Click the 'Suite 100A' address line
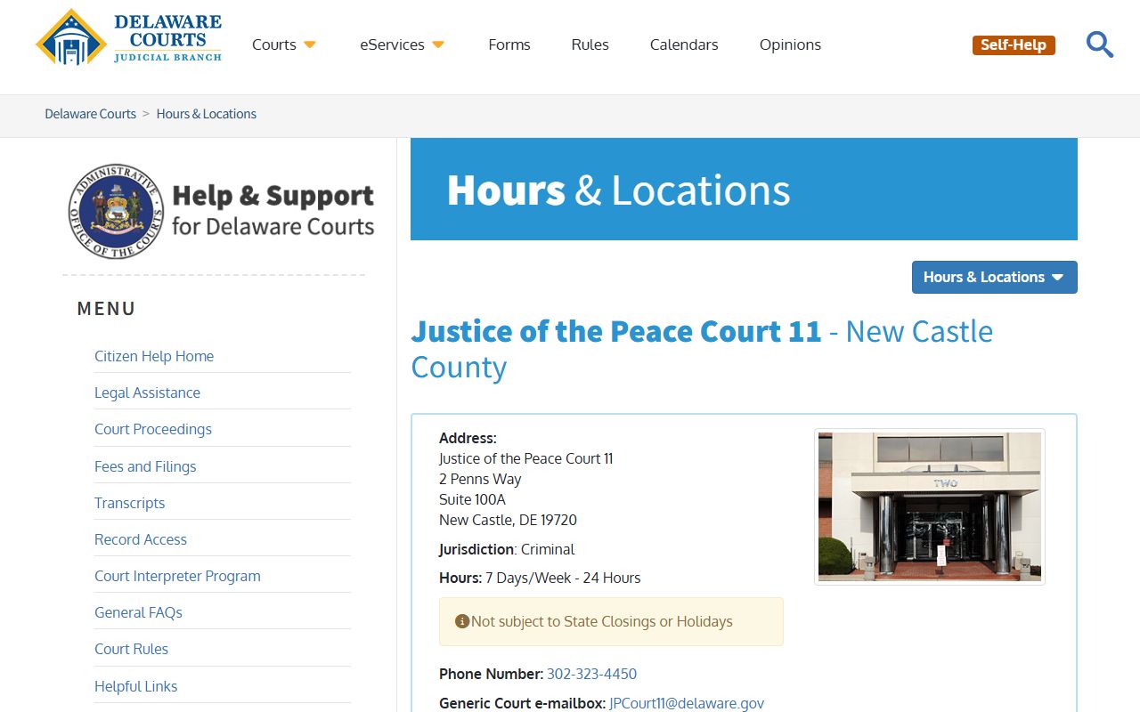This screenshot has height=712, width=1140. click(472, 499)
